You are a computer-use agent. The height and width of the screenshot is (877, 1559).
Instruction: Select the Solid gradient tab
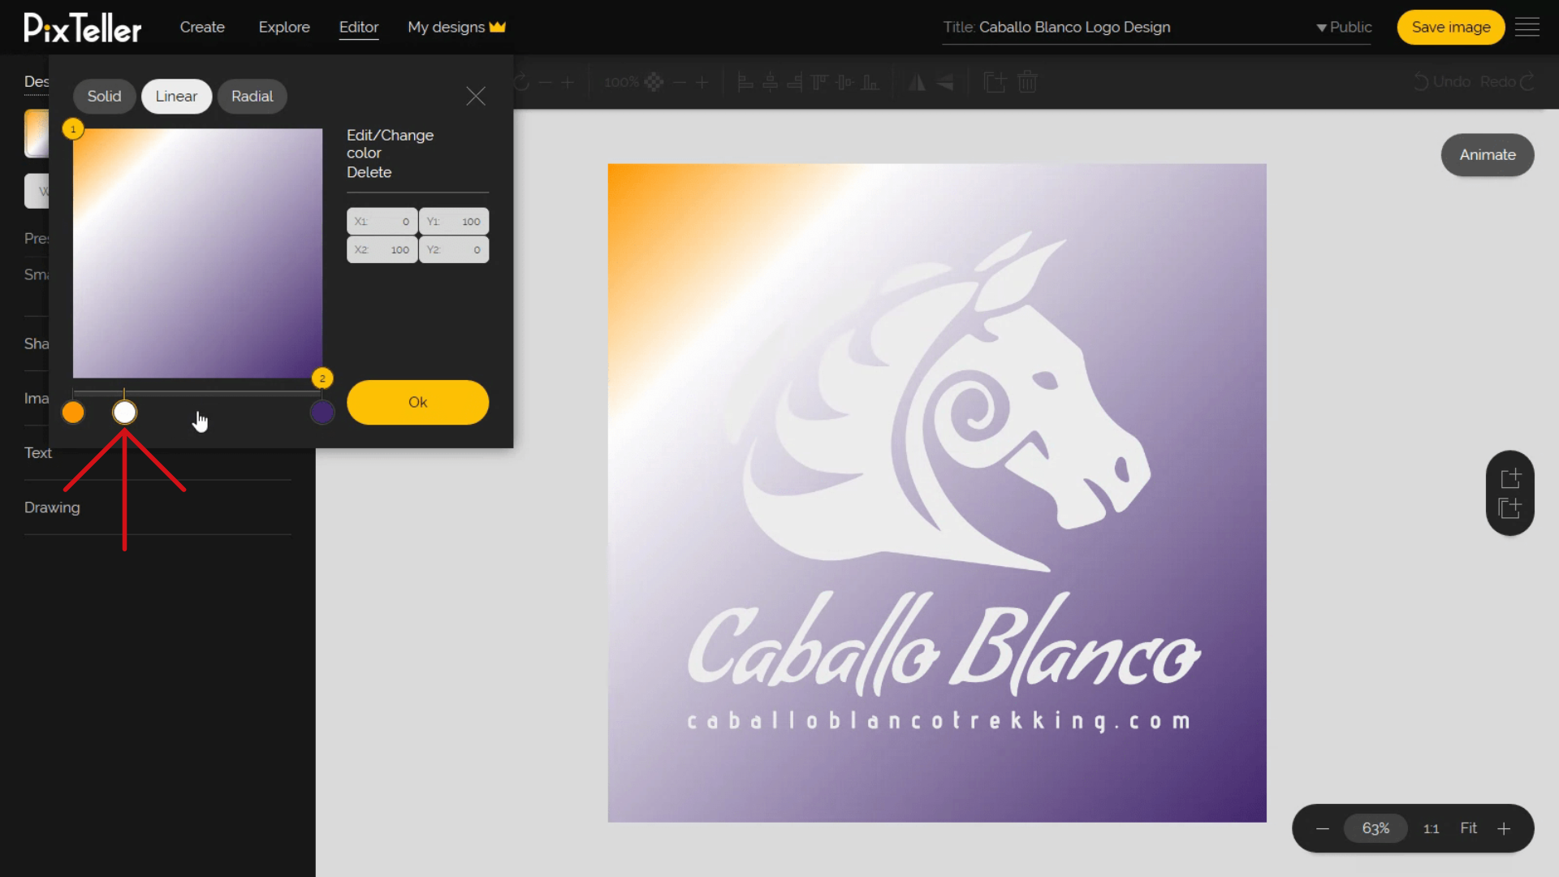pyautogui.click(x=104, y=97)
